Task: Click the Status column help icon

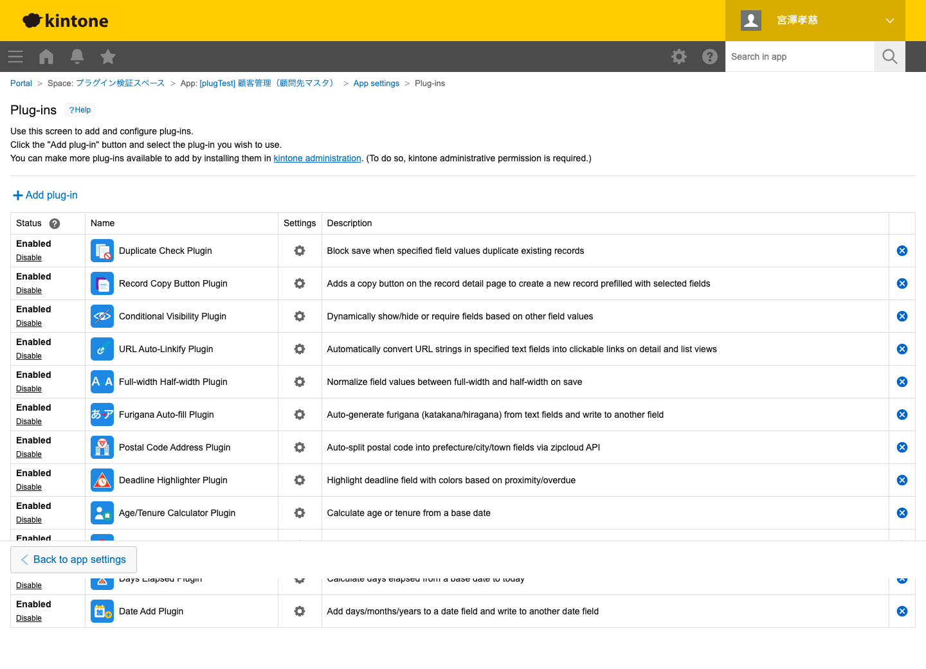Action: point(55,224)
